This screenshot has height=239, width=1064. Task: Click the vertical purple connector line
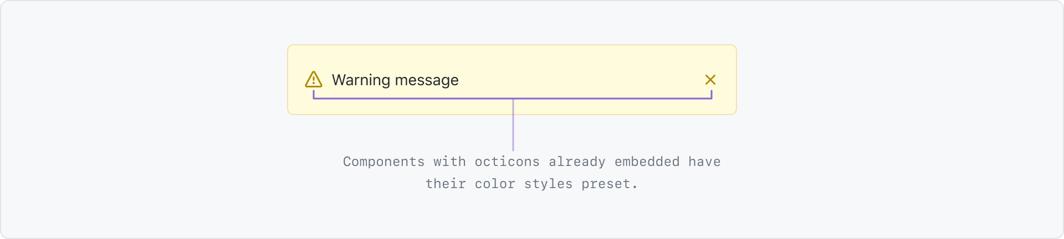tap(513, 125)
